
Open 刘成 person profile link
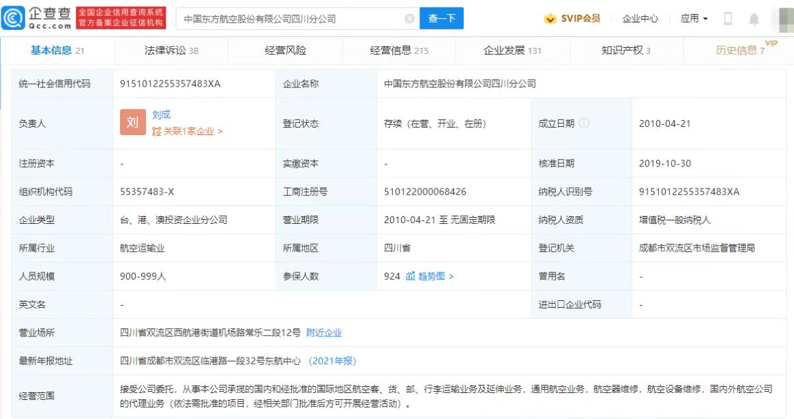click(161, 115)
